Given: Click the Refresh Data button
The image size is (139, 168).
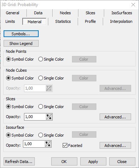Looking at the screenshot, I should [x=19, y=162].
